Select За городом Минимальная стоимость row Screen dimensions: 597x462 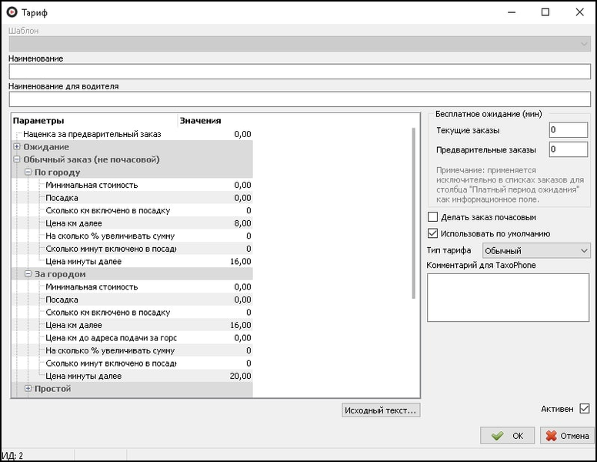tap(132, 286)
